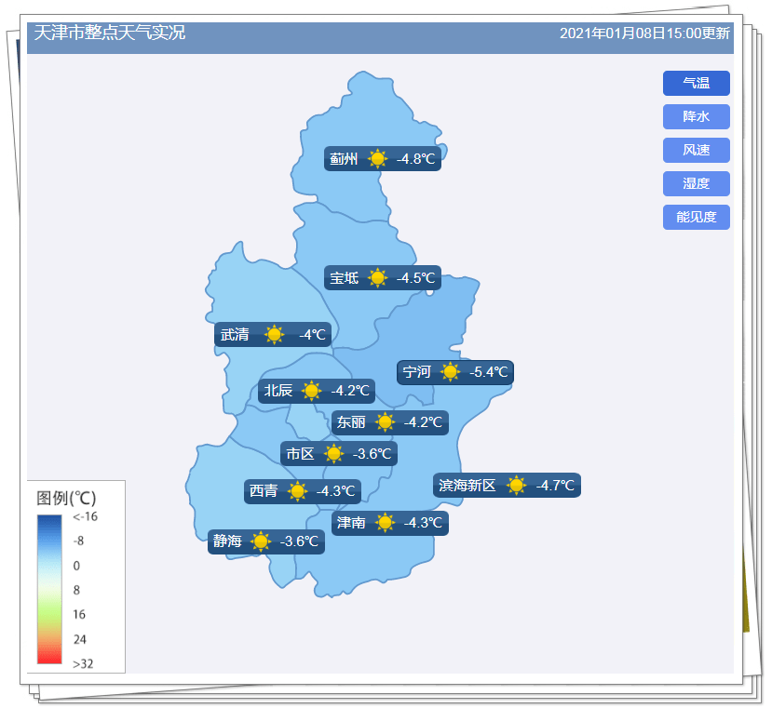Open the 风速 wind speed tab
Image resolution: width=772 pixels, height=708 pixels.
[x=696, y=150]
